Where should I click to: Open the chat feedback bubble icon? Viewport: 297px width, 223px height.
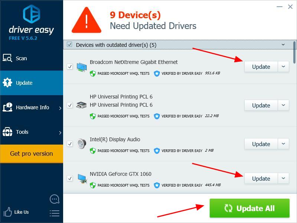click(x=55, y=199)
